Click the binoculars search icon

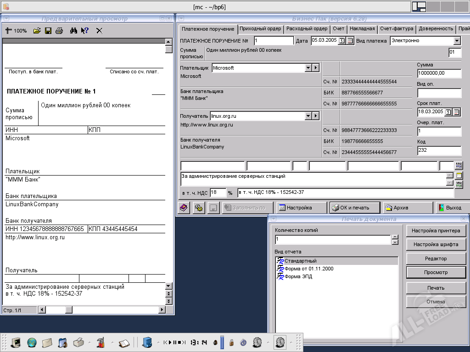[x=73, y=31]
